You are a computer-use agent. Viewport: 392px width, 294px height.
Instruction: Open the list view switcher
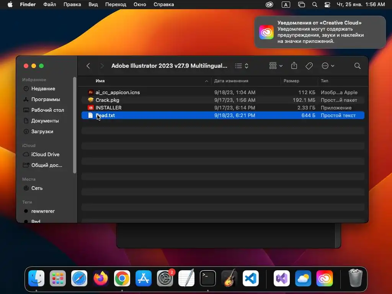point(242,66)
